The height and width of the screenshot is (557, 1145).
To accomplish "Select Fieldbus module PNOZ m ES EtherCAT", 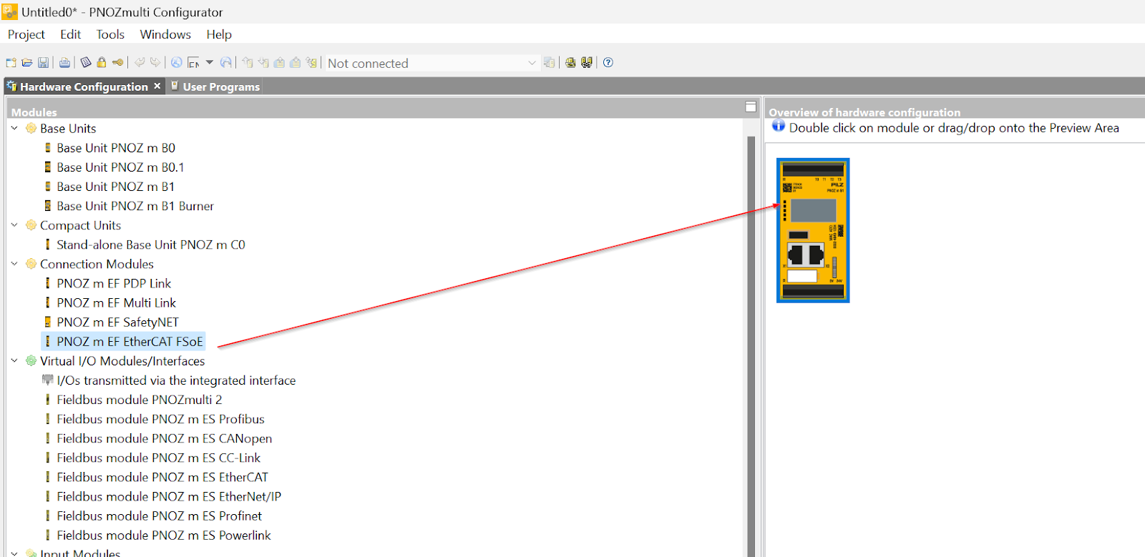I will click(x=162, y=477).
